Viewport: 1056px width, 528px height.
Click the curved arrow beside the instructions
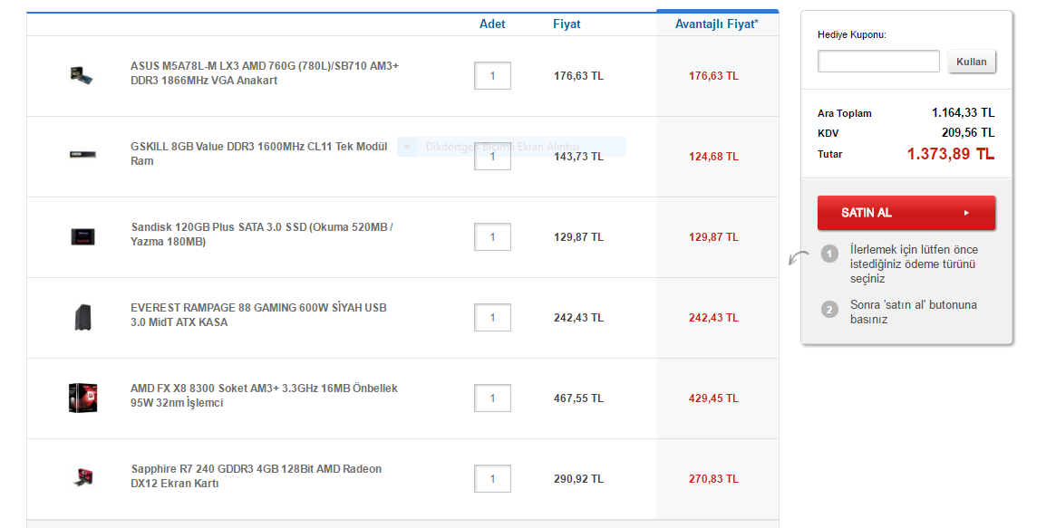(x=799, y=257)
